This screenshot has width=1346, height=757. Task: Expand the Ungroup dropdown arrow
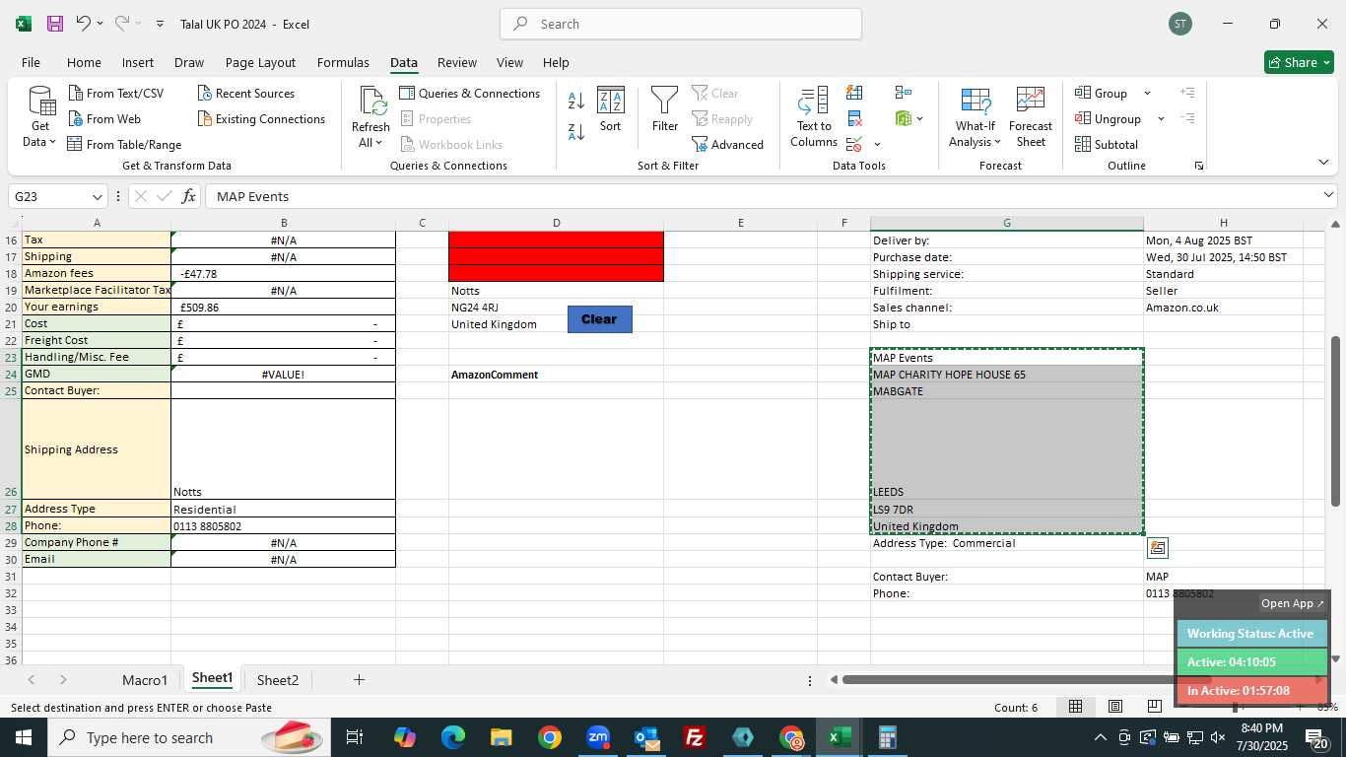click(1161, 118)
